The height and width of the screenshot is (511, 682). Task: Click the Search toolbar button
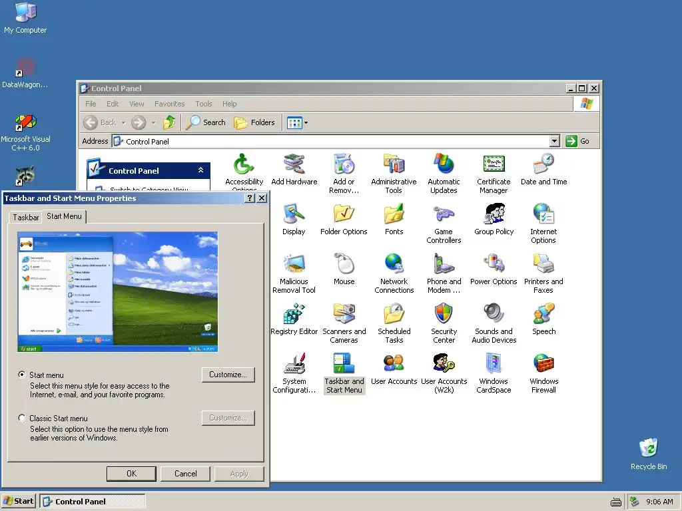tap(206, 122)
